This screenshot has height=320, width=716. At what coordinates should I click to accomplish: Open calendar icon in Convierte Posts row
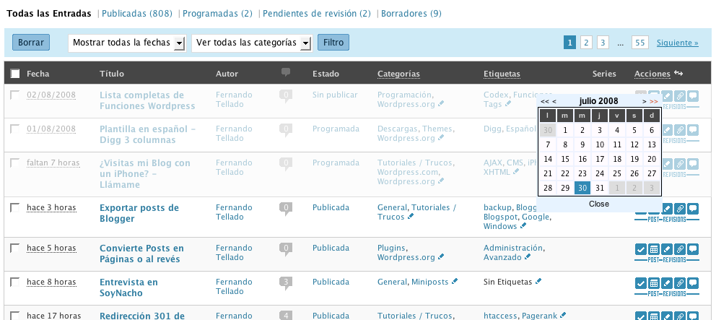click(653, 248)
